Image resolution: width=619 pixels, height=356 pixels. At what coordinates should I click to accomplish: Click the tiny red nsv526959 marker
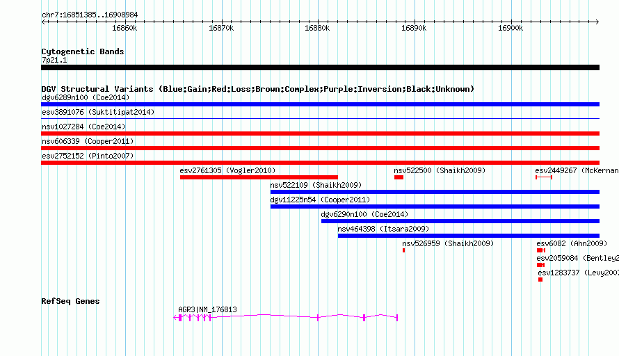(403, 250)
